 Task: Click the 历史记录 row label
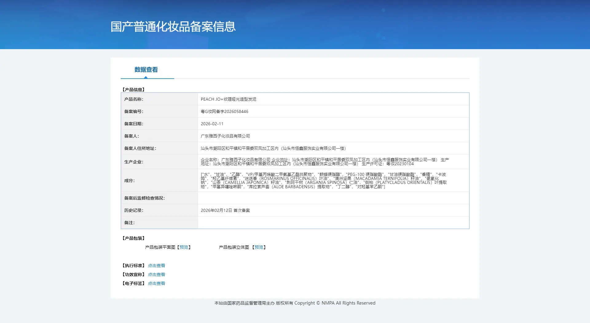point(134,210)
